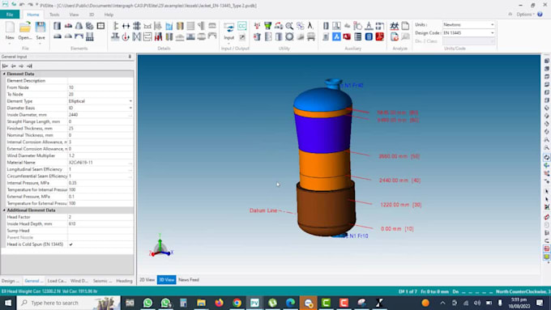Select the blue top head in 3D model
This screenshot has width=551, height=310.
pos(322,100)
